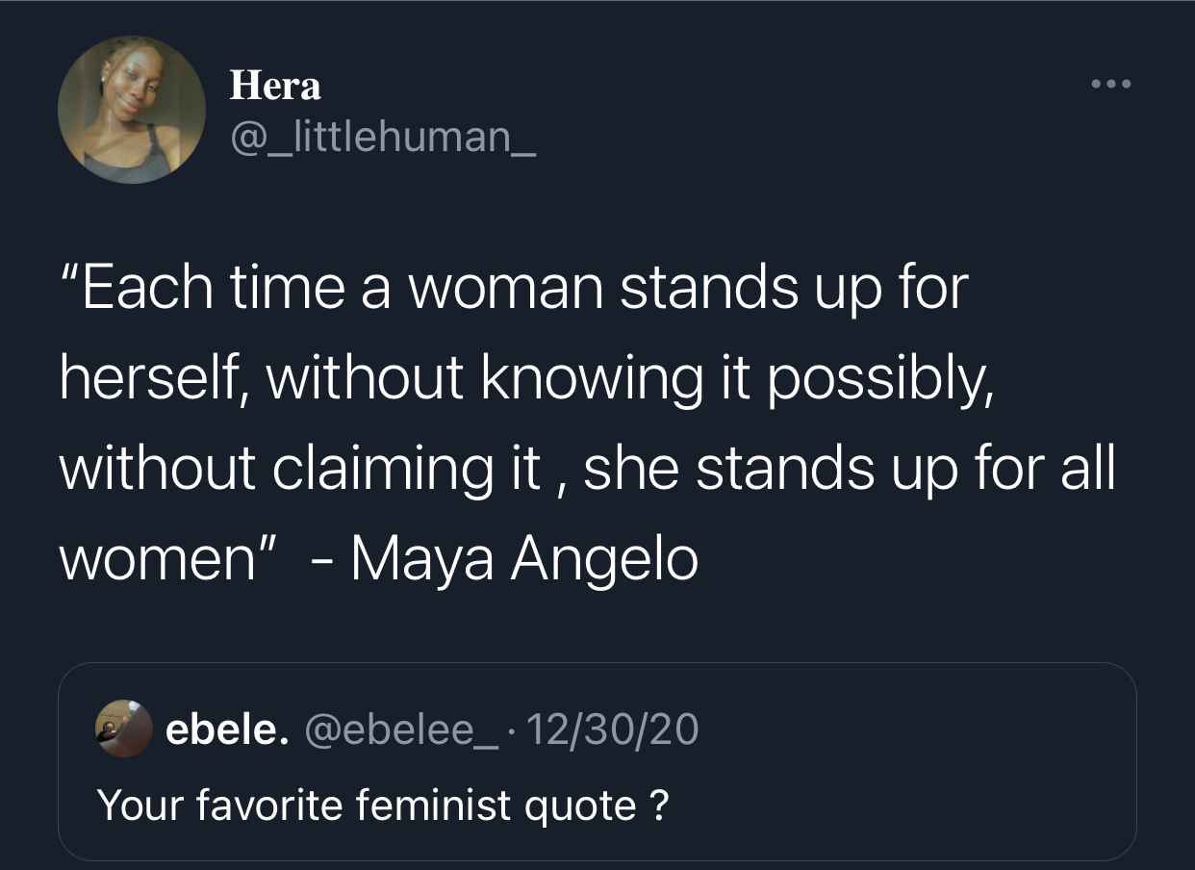The height and width of the screenshot is (870, 1195).
Task: Open the "Your favorite feminist quote ?" text
Action: click(x=382, y=804)
